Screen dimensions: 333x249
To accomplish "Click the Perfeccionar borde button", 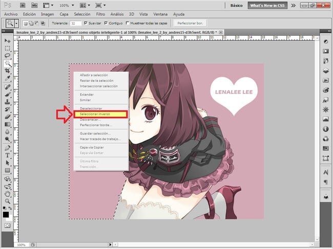I will [190, 23].
